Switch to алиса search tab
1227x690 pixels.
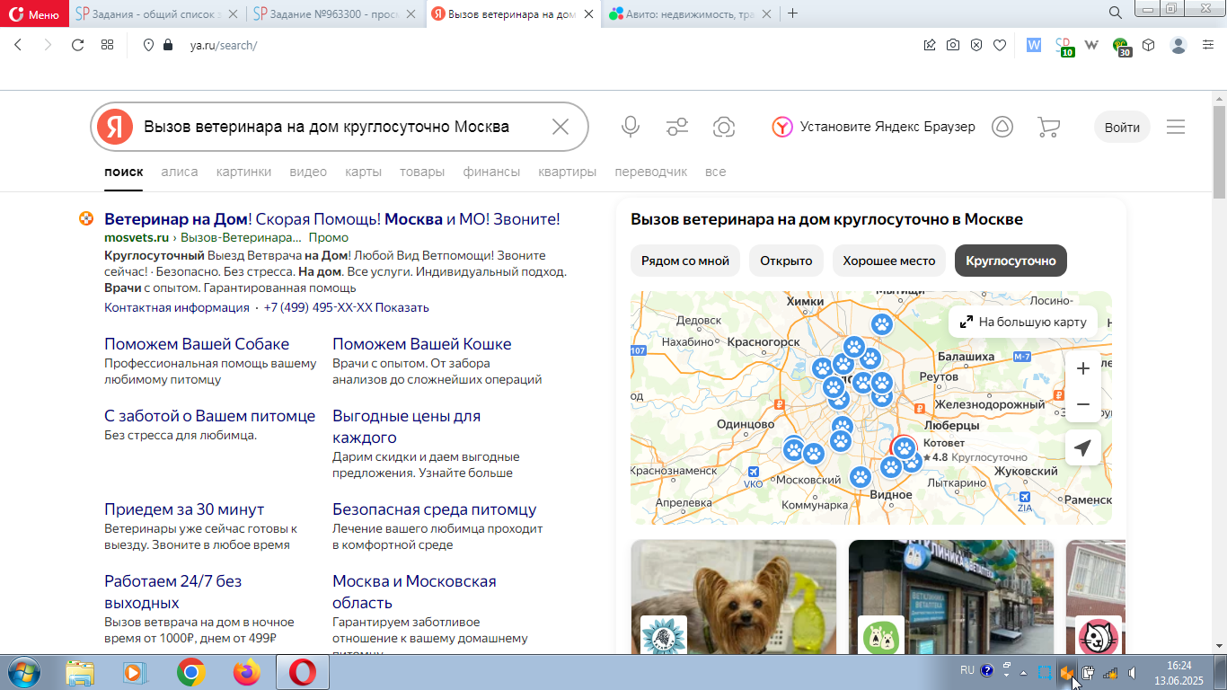click(180, 172)
